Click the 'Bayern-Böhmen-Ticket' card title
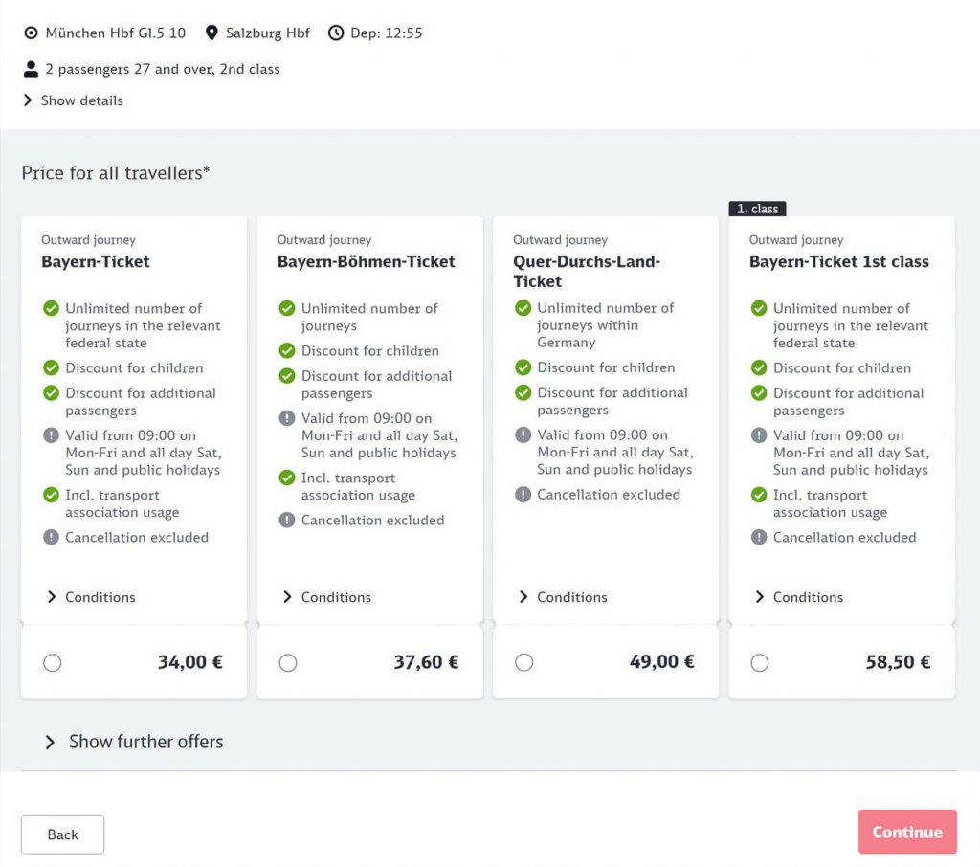Viewport: 980px width, 867px height. pos(367,261)
